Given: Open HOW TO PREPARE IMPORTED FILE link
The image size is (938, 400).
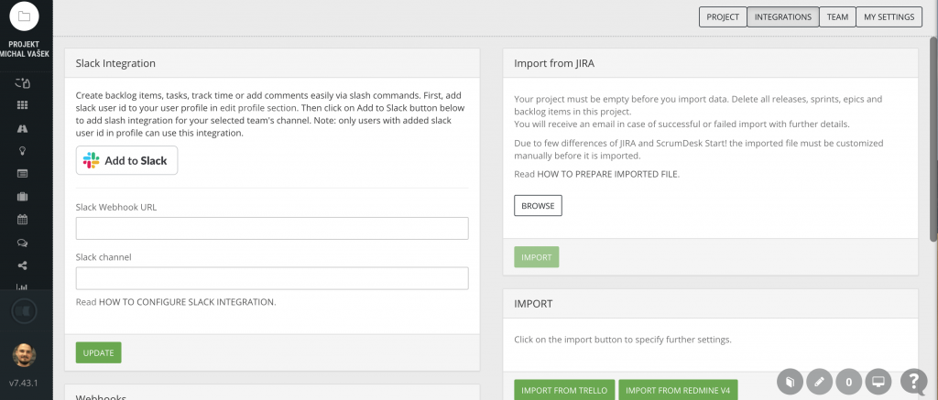Looking at the screenshot, I should (608, 175).
